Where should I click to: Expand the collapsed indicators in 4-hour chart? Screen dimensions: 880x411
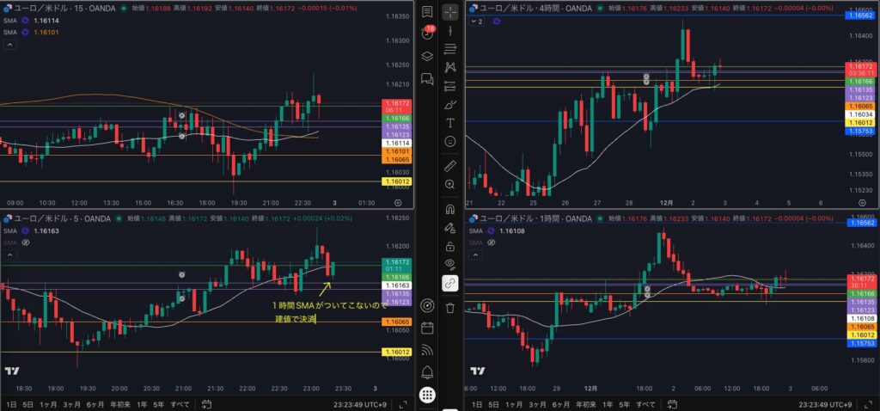tap(473, 20)
